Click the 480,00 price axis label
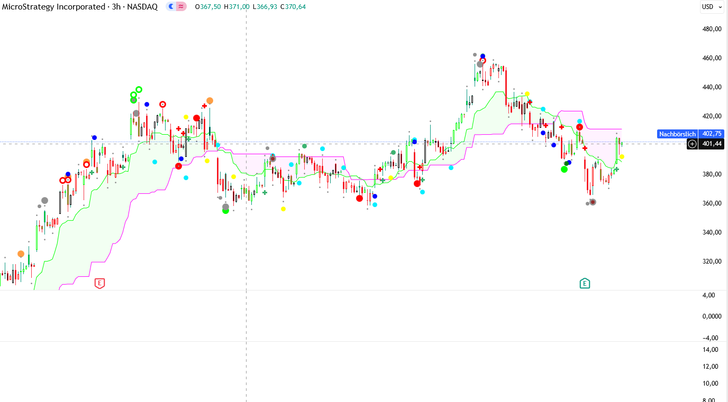Viewport: 728px width, 402px height. click(x=712, y=29)
